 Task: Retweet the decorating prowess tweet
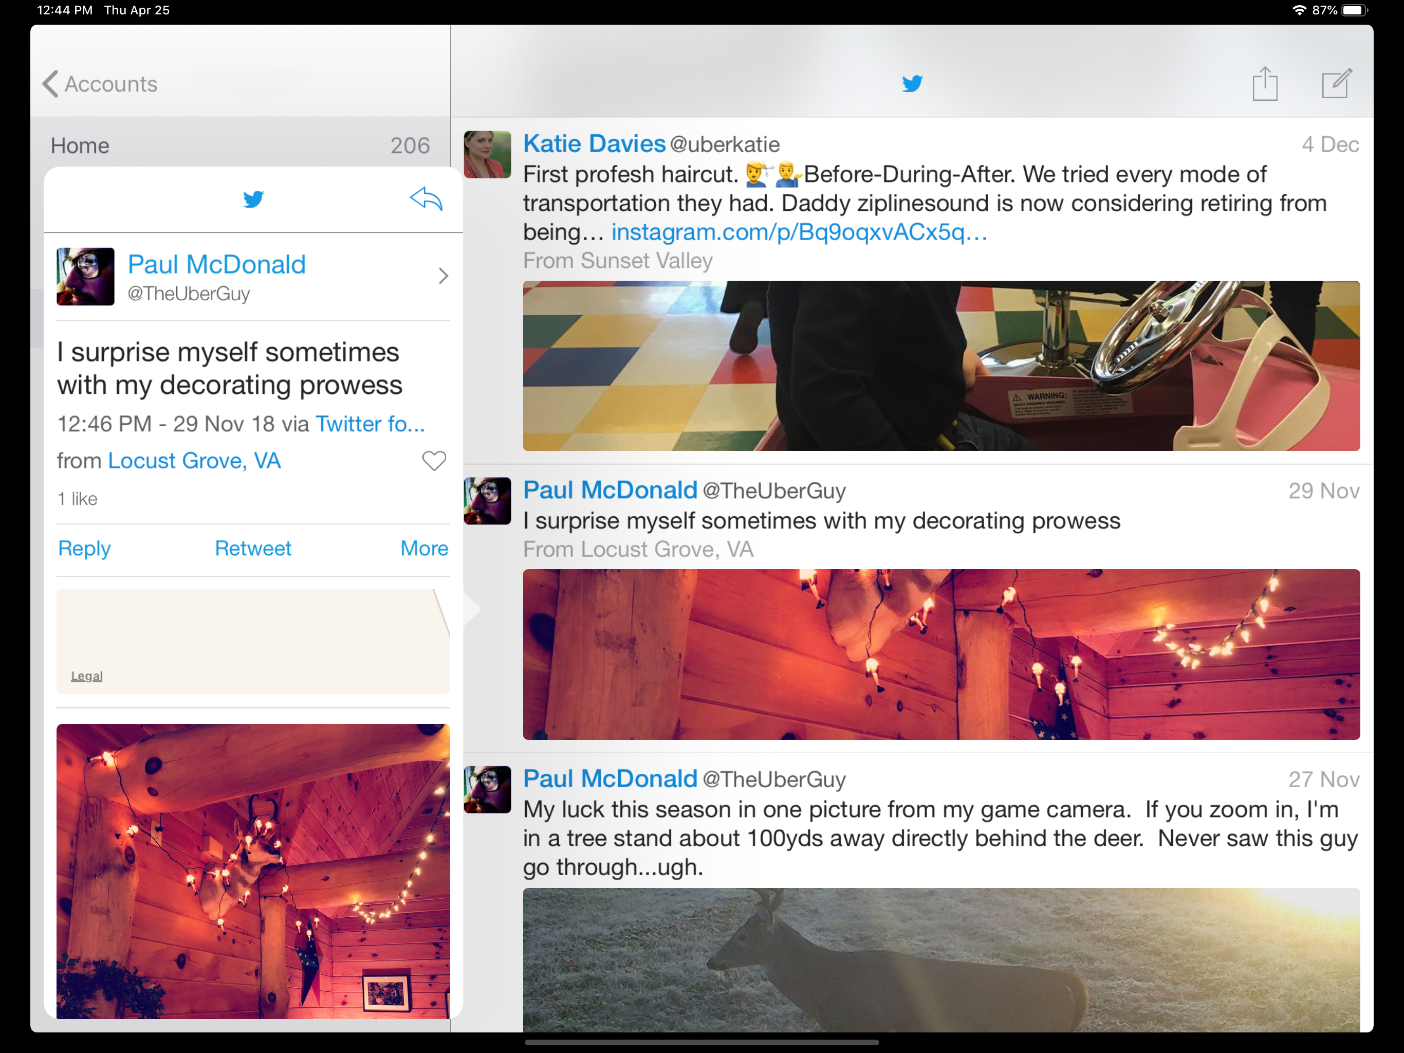(x=253, y=548)
